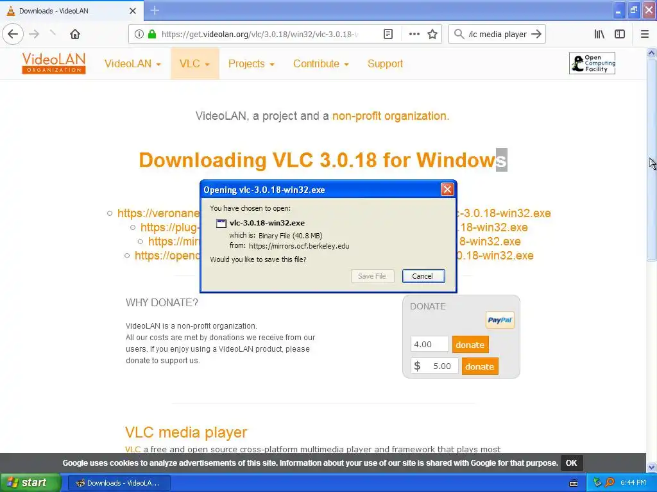Show site information icon in address bar
The image size is (657, 492).
pyautogui.click(x=139, y=34)
